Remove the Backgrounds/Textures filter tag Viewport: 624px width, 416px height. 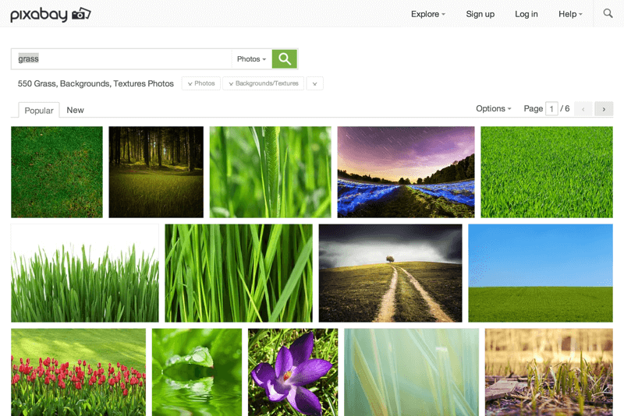(x=264, y=83)
